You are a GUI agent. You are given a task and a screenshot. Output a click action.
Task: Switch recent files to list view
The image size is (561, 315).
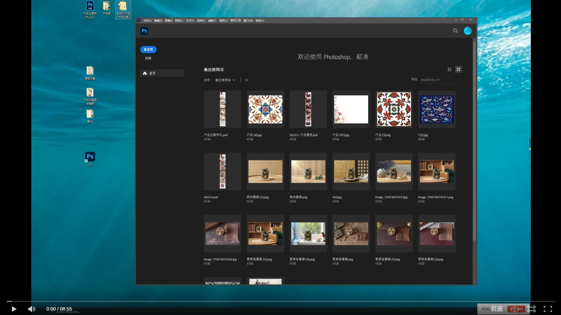click(450, 69)
